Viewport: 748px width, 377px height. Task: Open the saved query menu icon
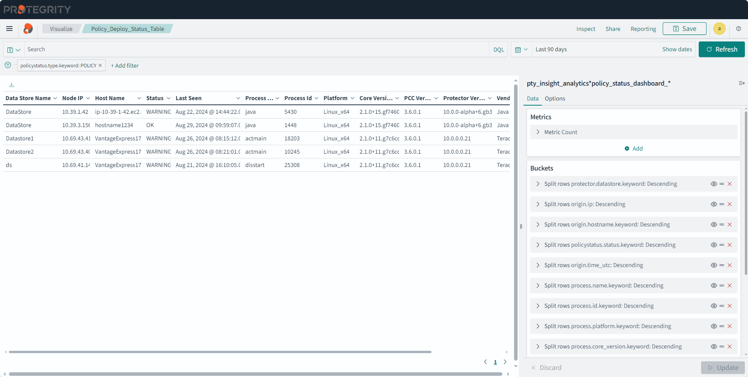point(14,50)
